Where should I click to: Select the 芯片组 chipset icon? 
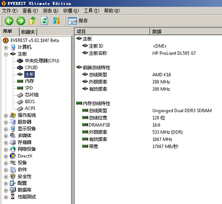20,95
